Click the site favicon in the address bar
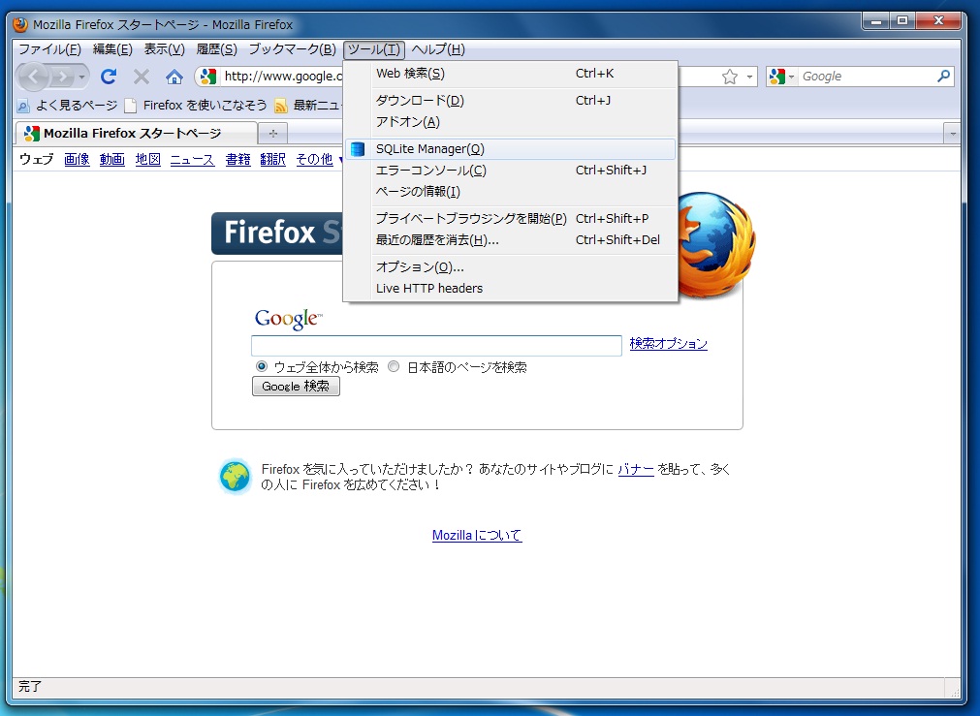This screenshot has height=716, width=980. (x=208, y=77)
